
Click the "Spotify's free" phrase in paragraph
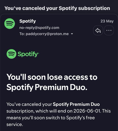(80, 118)
